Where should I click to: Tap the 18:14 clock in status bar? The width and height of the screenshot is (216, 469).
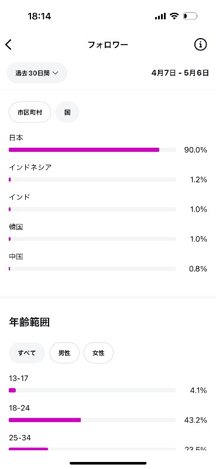click(x=39, y=16)
